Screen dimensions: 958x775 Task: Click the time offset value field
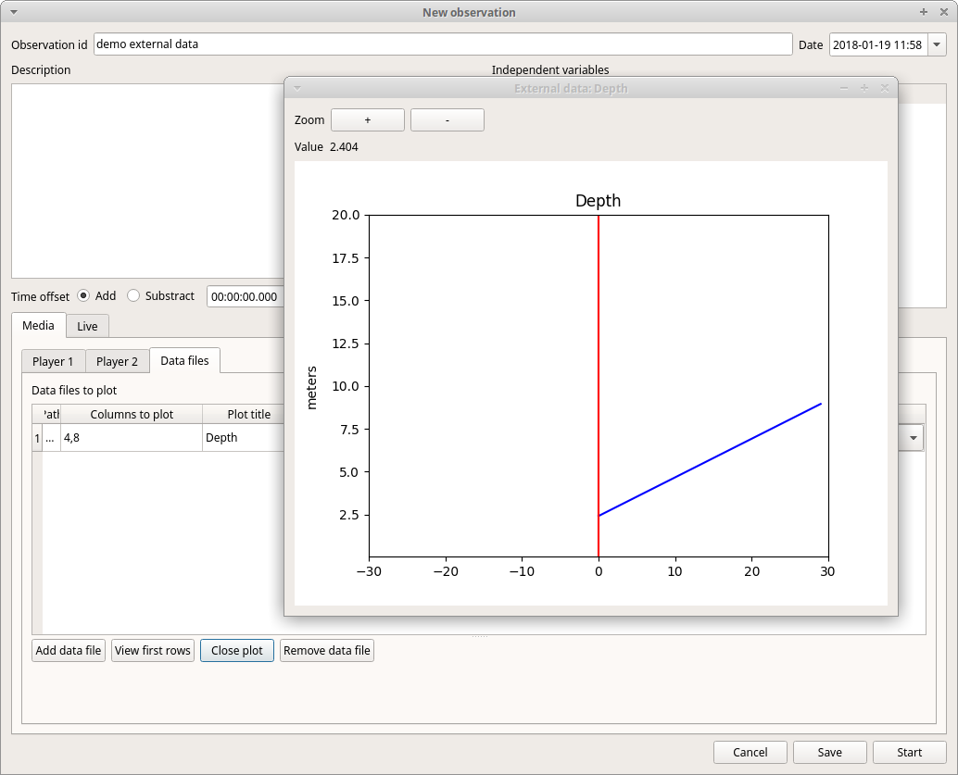tap(246, 297)
